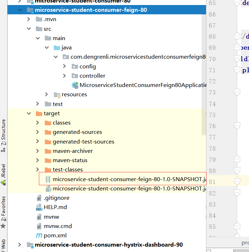Viewport: 249px width, 252px height.
Task: Select the resources folder icon
Action: 57,95
